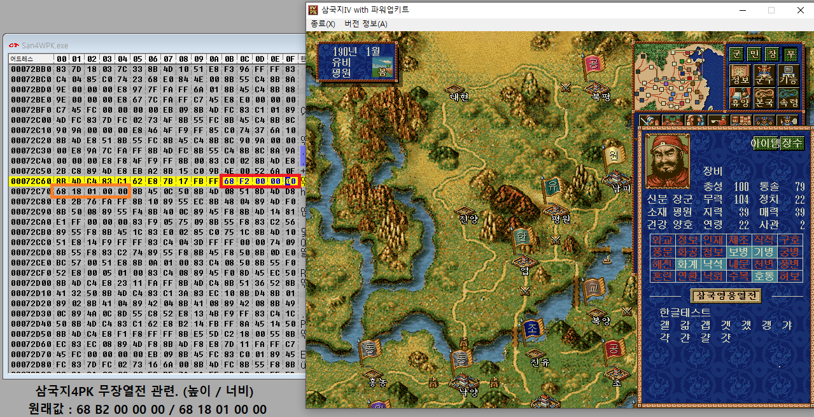Viewport: 814px width, 417px height.
Task: Switch to the 군 command tab
Action: tap(736, 54)
